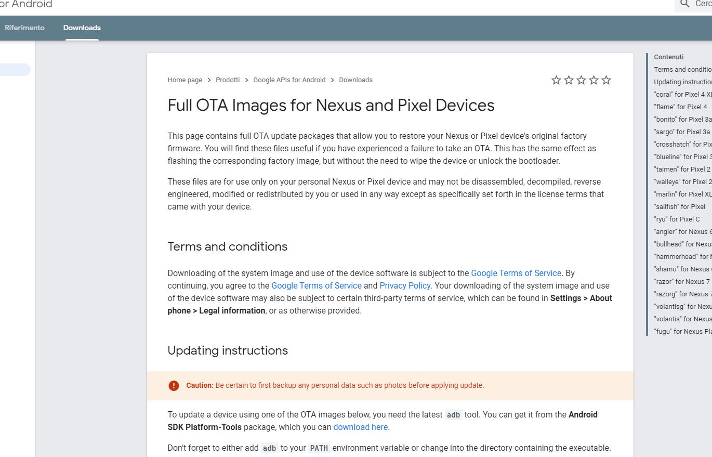Image resolution: width=712 pixels, height=457 pixels.
Task: Rate the page two stars
Action: click(x=569, y=80)
